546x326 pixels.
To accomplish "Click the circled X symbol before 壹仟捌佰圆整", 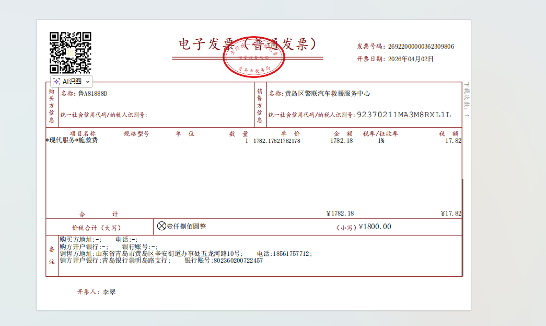I will tap(161, 226).
